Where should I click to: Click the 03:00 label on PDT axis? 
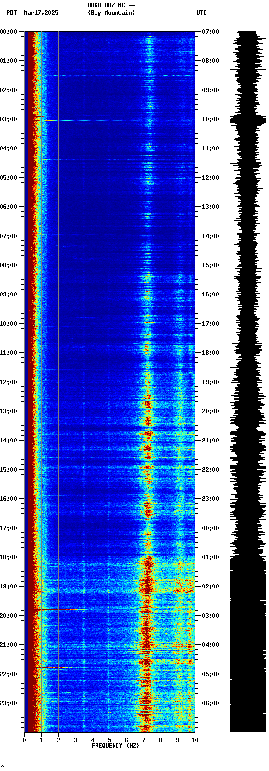pyautogui.click(x=9, y=119)
